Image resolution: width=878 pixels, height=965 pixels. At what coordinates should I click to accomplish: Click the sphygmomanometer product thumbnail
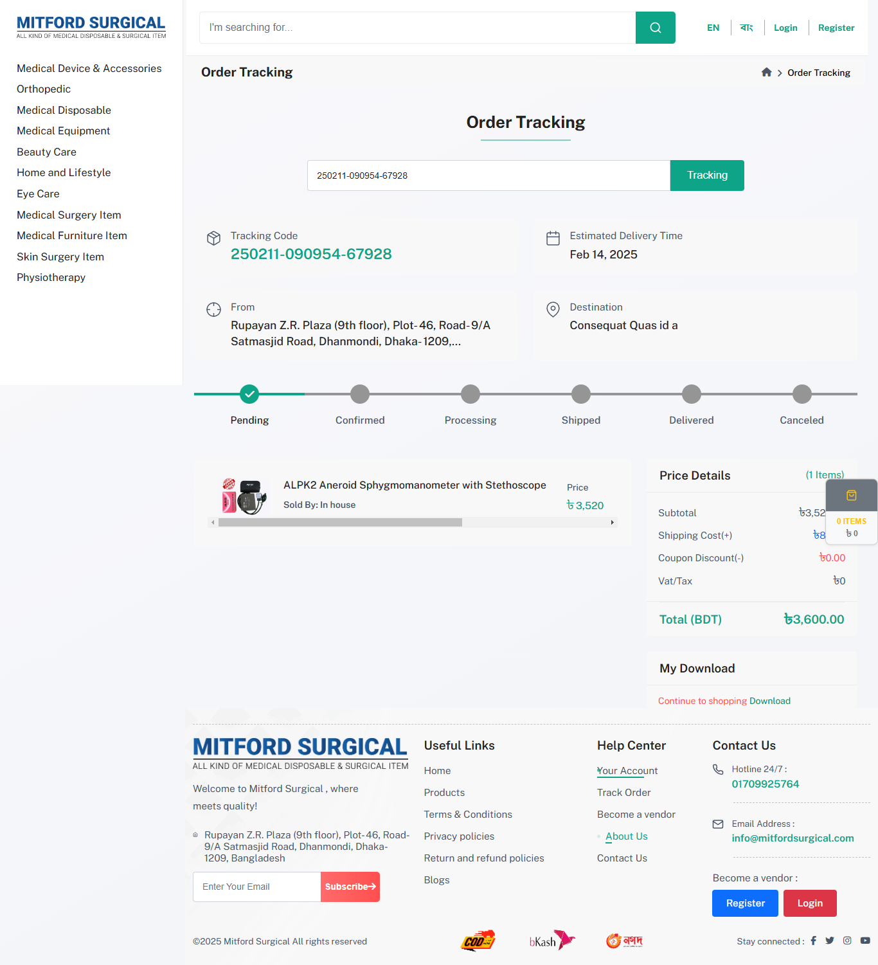point(244,496)
